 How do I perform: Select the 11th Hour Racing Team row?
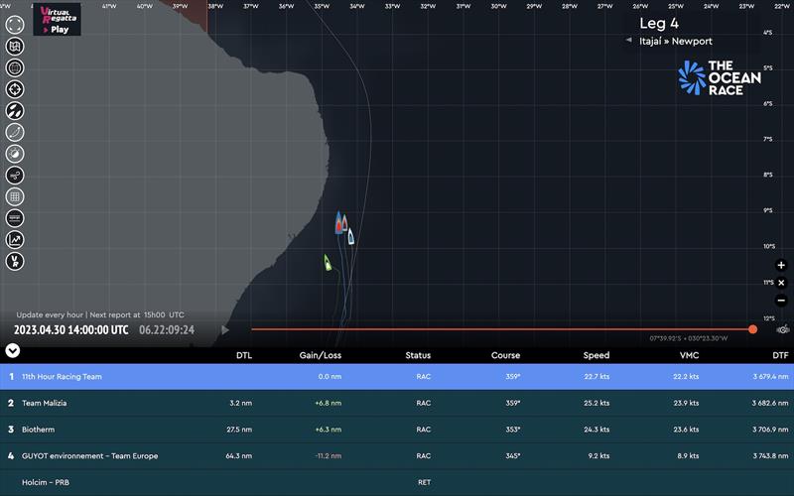pyautogui.click(x=397, y=377)
